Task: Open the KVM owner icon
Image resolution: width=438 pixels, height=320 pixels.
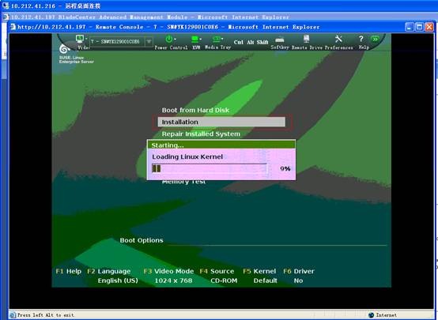Action: [x=194, y=39]
